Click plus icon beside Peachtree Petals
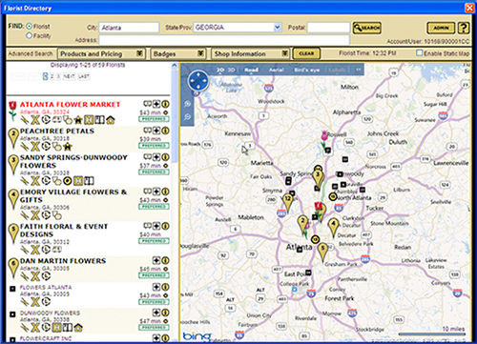Screen dimensions: 477x344 point(156,131)
